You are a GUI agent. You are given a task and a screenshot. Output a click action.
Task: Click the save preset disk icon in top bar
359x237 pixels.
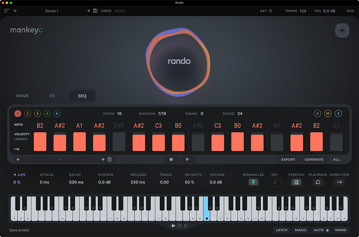point(95,11)
